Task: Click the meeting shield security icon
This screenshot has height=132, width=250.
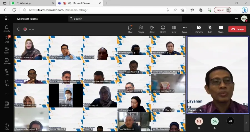Action: [19, 29]
